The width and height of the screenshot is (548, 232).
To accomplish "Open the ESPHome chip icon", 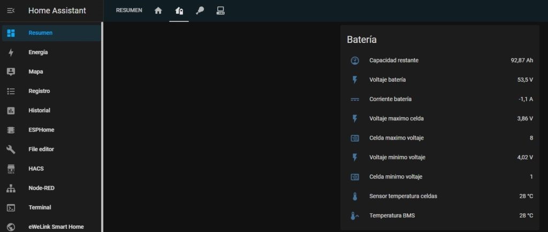I will pos(11,130).
